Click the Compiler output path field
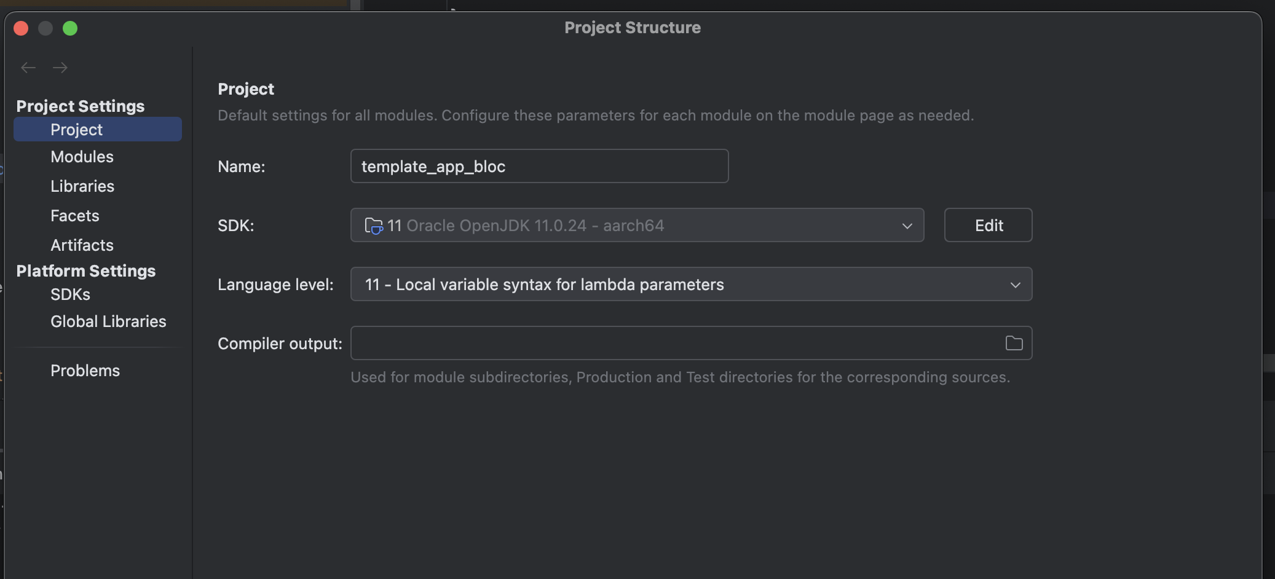 point(676,343)
